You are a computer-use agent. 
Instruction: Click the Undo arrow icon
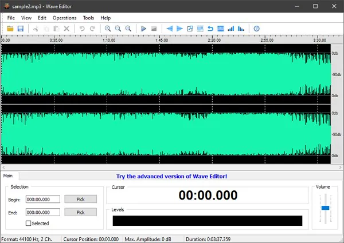(82, 29)
